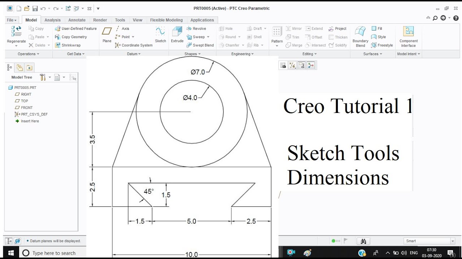This screenshot has width=462, height=259.
Task: Open the File menu
Action: point(12,20)
